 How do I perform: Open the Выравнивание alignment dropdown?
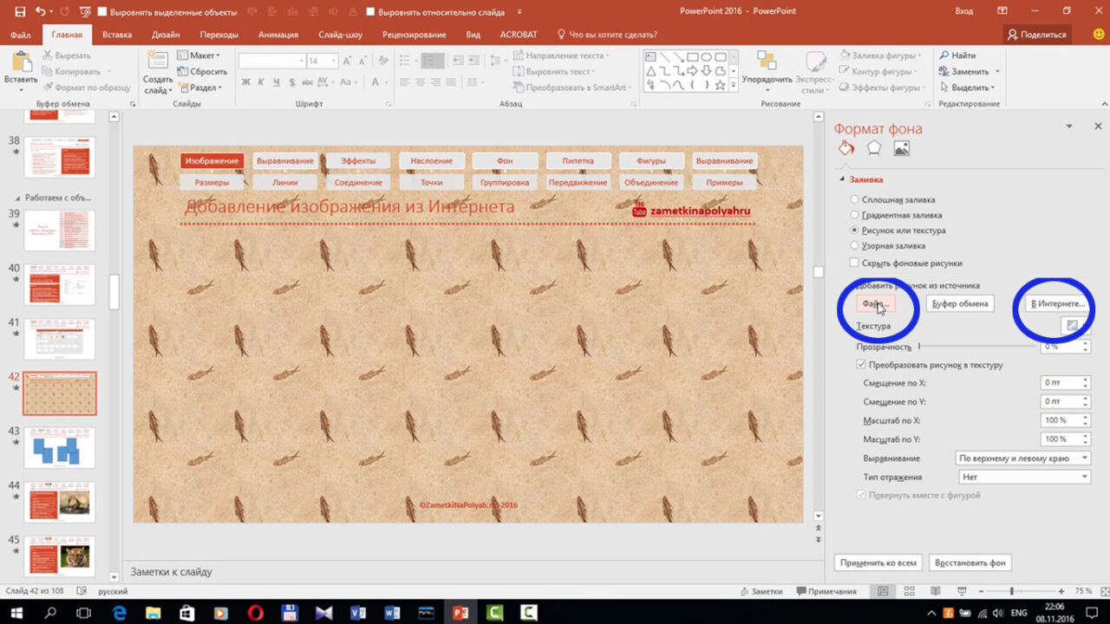click(1023, 458)
